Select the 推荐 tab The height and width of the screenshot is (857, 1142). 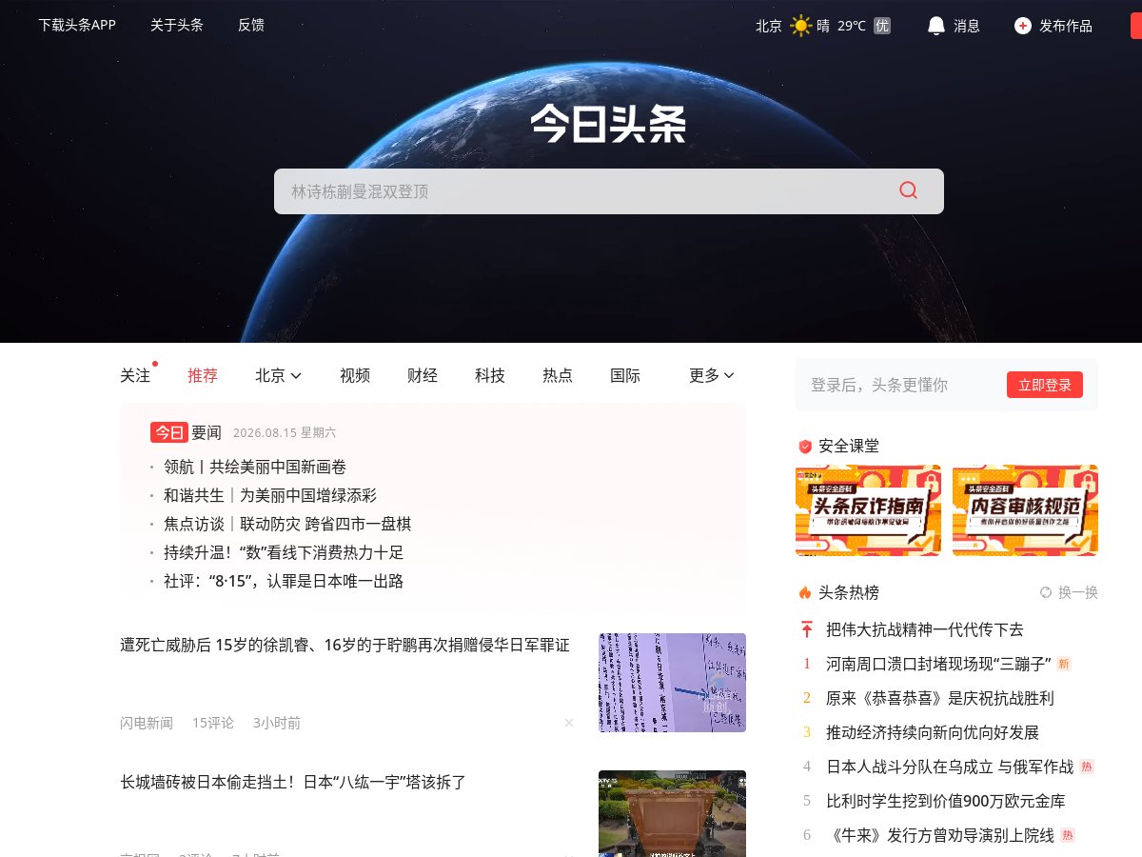[203, 375]
